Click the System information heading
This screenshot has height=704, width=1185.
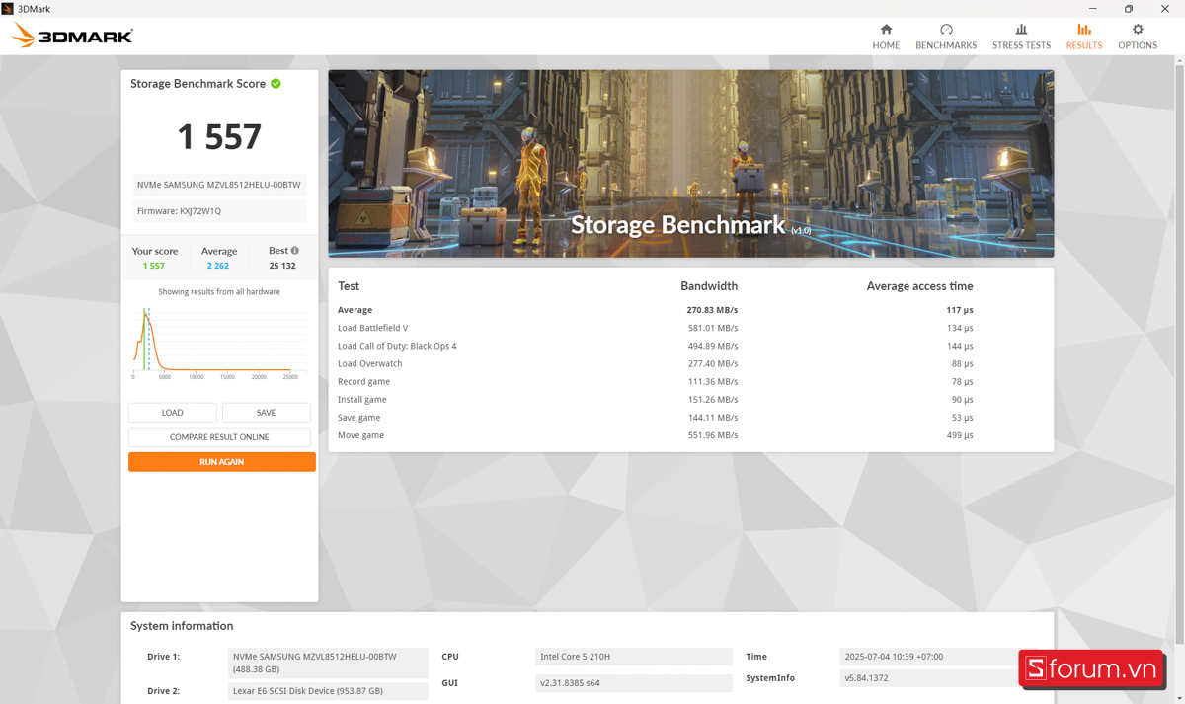coord(182,626)
